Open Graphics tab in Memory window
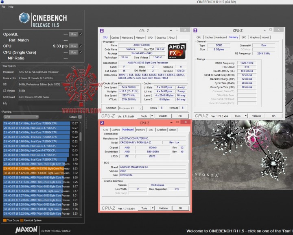The image size is (293, 235). click(255, 37)
